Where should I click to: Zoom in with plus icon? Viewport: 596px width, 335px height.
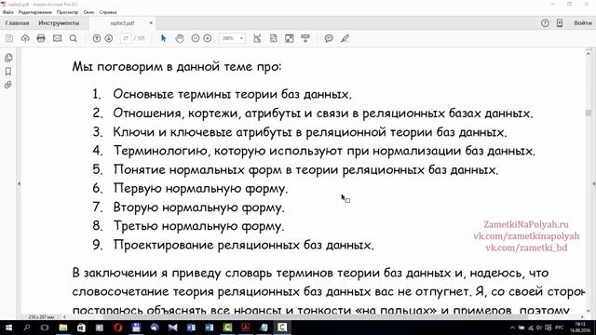point(208,38)
